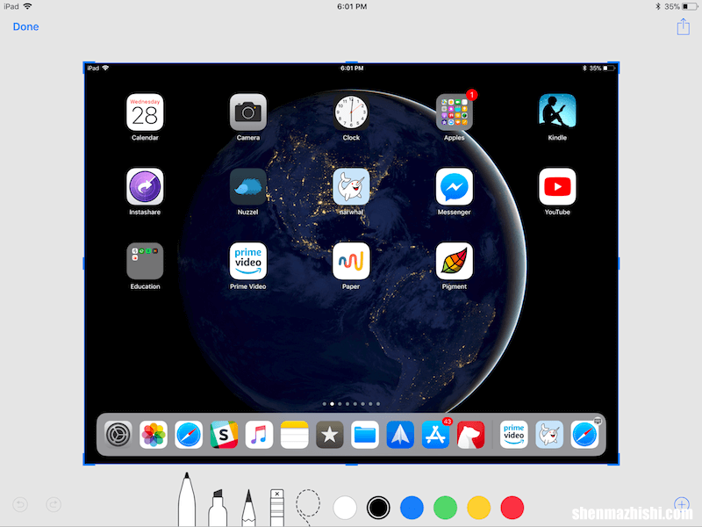The width and height of the screenshot is (702, 527).
Task: Tap the Nuzzel app icon
Action: point(248,186)
